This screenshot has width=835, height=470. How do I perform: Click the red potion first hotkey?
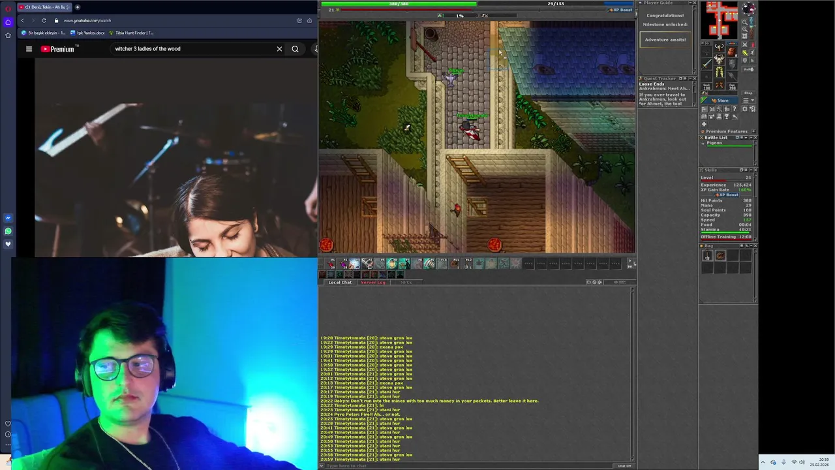click(329, 264)
